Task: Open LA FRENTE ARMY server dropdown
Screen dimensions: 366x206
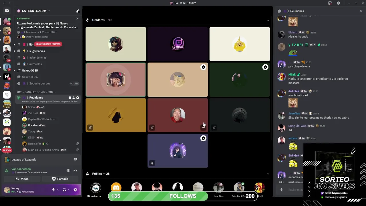Action: (36, 11)
